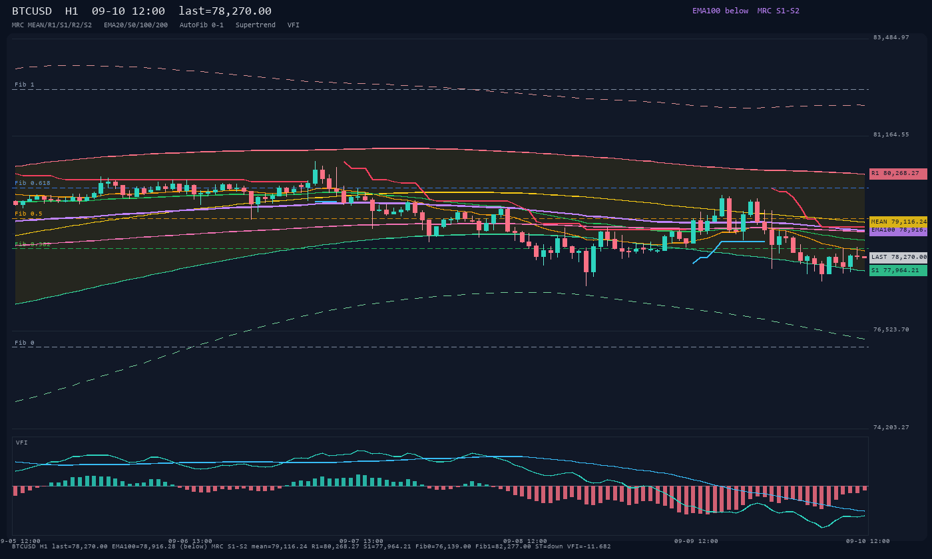This screenshot has height=559, width=932.
Task: Click the 09-10 12:00 timestamp in the title
Action: [x=128, y=11]
